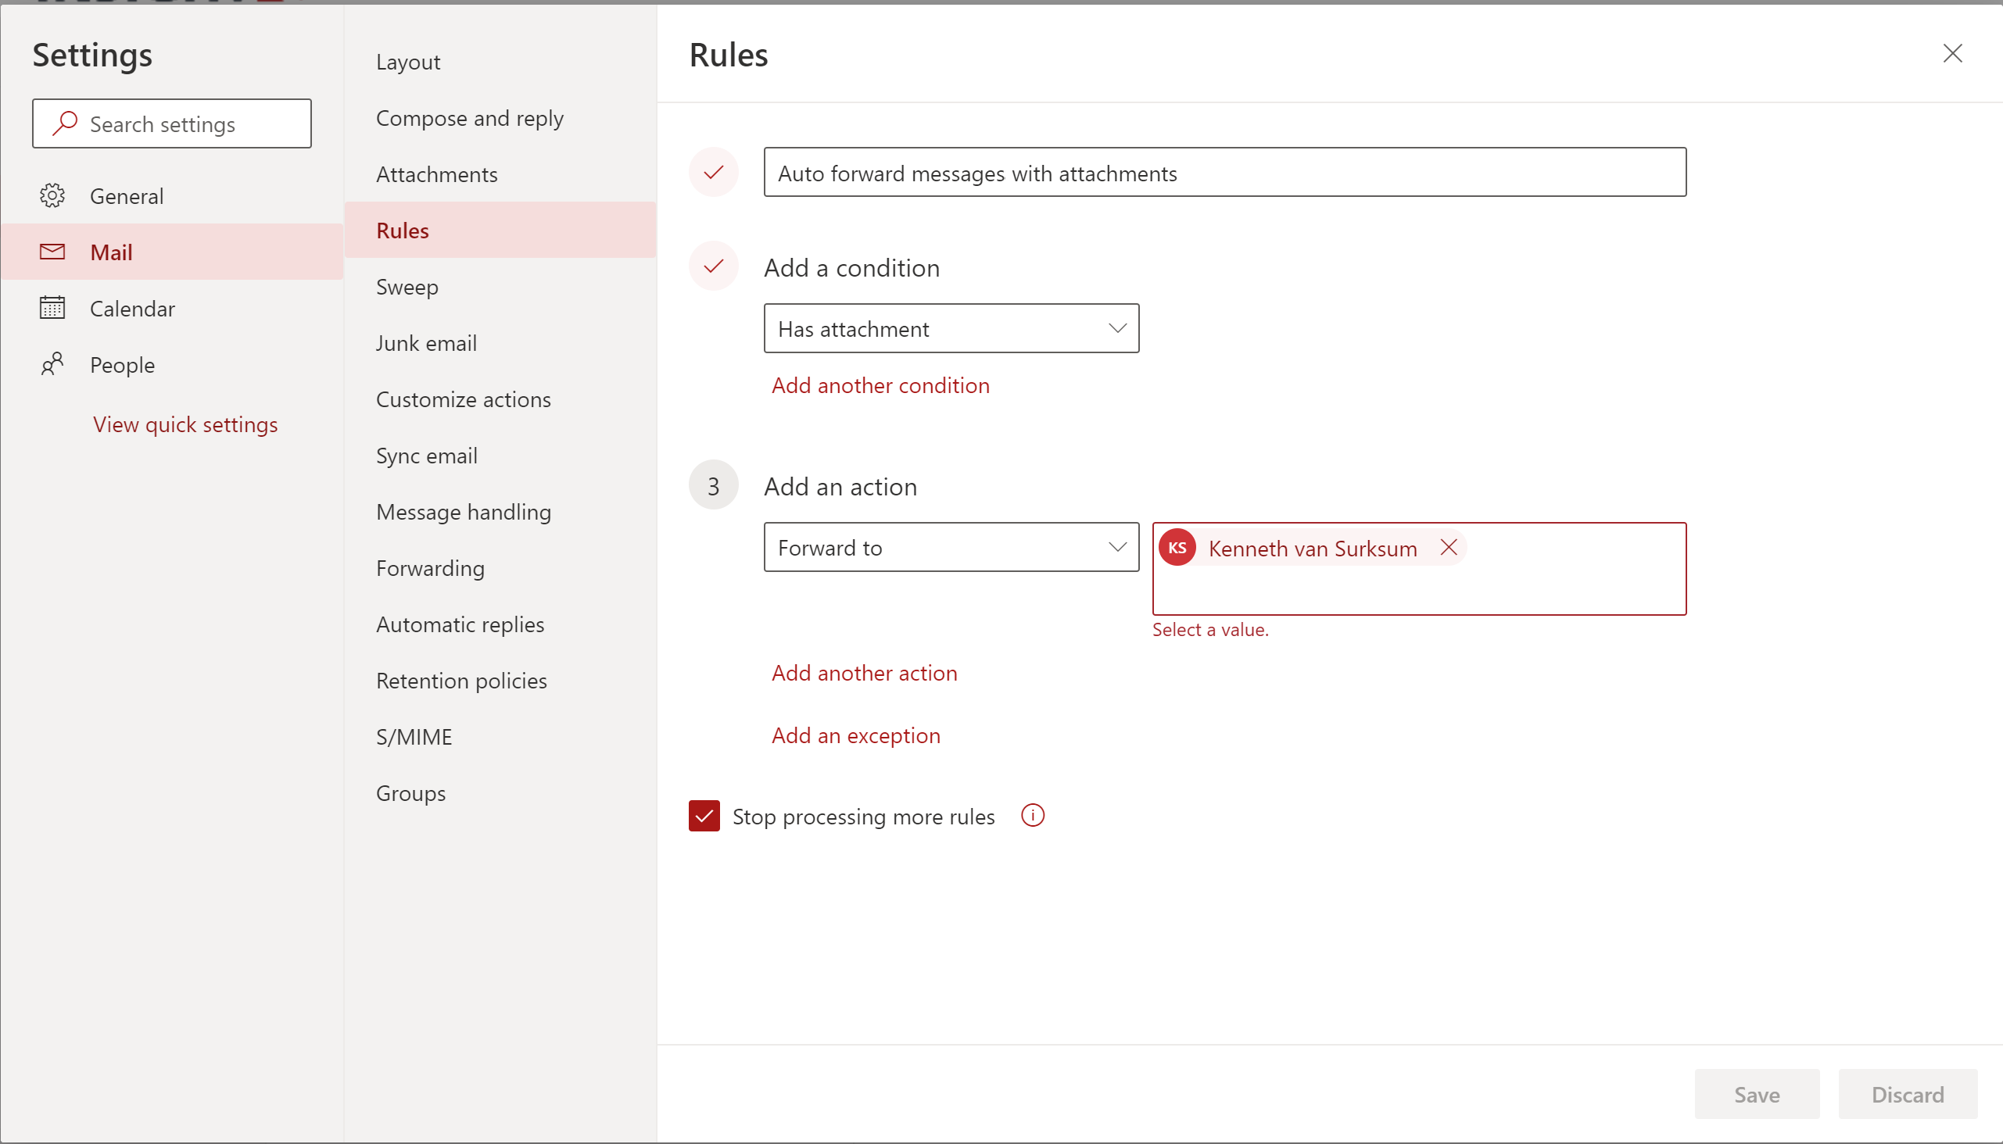Select the Mail settings category
Image resolution: width=2003 pixels, height=1144 pixels.
click(171, 252)
